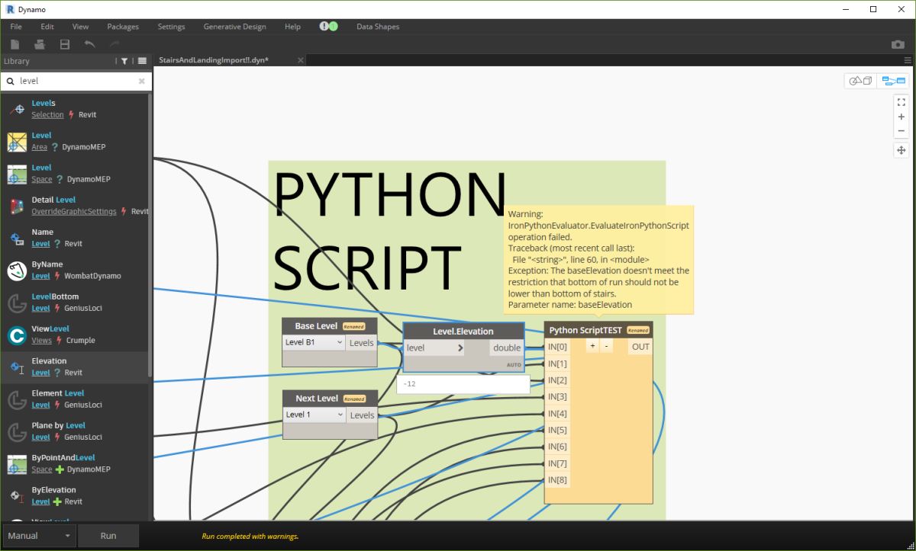Open the Settings menu
The width and height of the screenshot is (916, 551).
pyautogui.click(x=171, y=27)
